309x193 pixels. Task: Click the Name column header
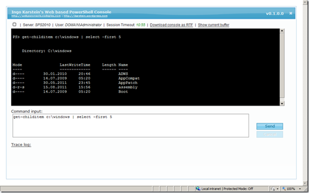click(123, 65)
